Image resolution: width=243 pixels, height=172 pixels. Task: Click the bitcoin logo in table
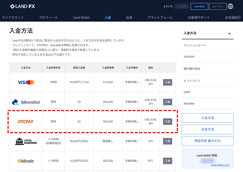(26, 161)
